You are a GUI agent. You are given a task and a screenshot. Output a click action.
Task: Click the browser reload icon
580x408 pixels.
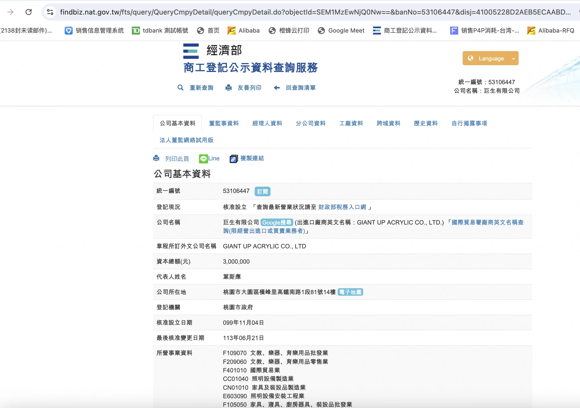(x=29, y=12)
